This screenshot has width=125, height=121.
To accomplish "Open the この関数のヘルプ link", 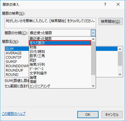I will (14, 114).
